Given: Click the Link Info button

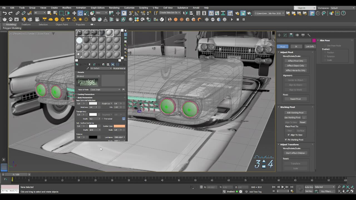Looking at the screenshot, I should tap(310, 46).
